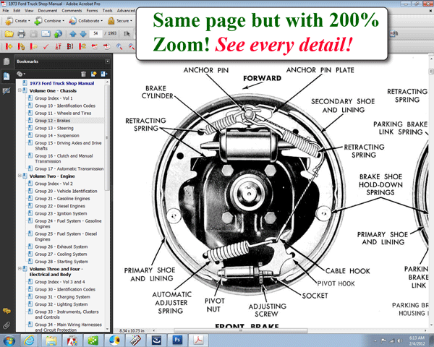The width and height of the screenshot is (434, 347).
Task: Click the horizontal scrollbar under the document
Action: click(x=241, y=330)
